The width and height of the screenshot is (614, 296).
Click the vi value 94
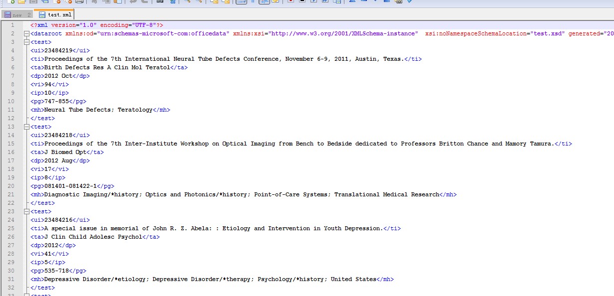(48, 84)
